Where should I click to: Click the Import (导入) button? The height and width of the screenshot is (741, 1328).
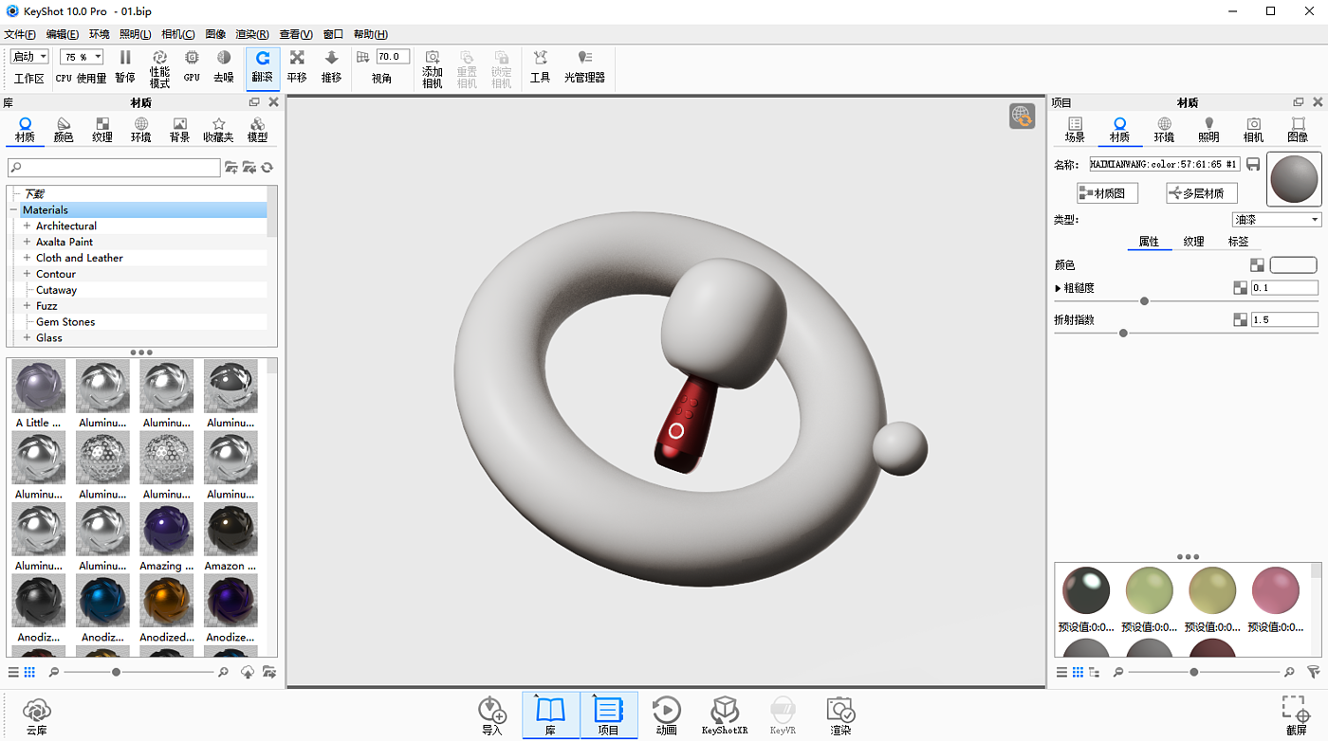pos(492,715)
